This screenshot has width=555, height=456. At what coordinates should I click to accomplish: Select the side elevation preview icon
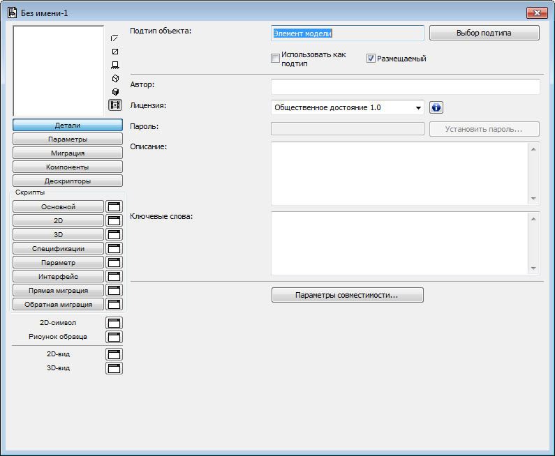(115, 65)
